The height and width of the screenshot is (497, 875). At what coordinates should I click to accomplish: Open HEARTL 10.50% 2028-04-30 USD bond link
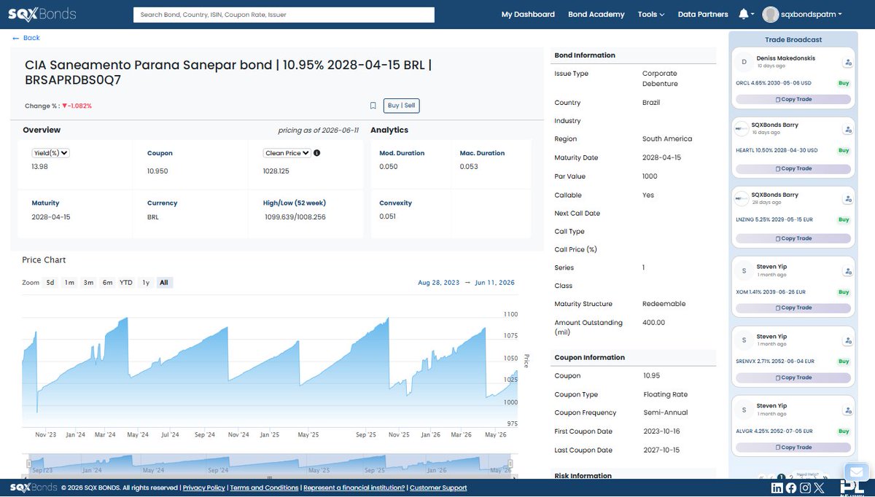click(777, 150)
